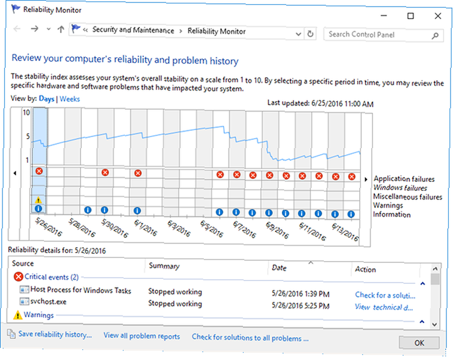The width and height of the screenshot is (453, 357).
Task: Open View all problem reports
Action: pyautogui.click(x=141, y=336)
